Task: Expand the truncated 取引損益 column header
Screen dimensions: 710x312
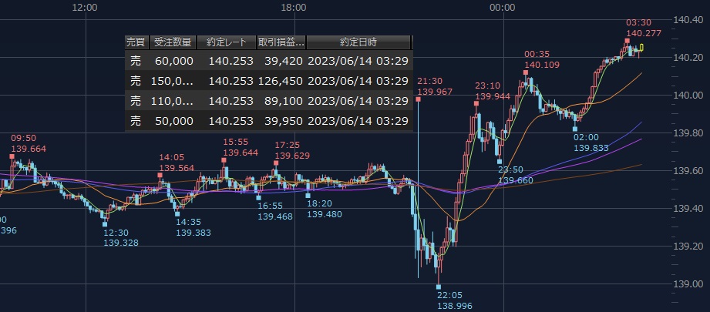Action: [x=281, y=42]
